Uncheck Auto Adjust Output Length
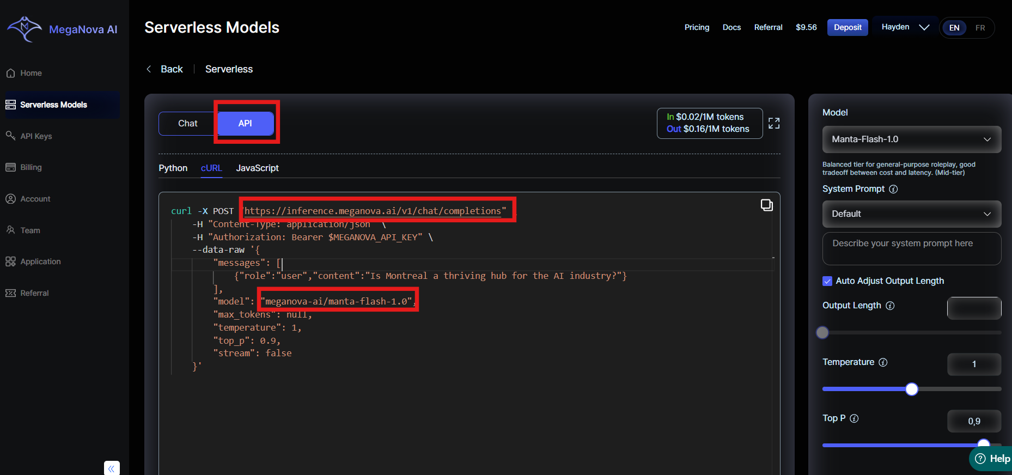This screenshot has height=475, width=1012. (x=827, y=281)
